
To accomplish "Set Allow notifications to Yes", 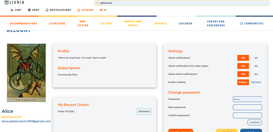I will pos(243,58).
